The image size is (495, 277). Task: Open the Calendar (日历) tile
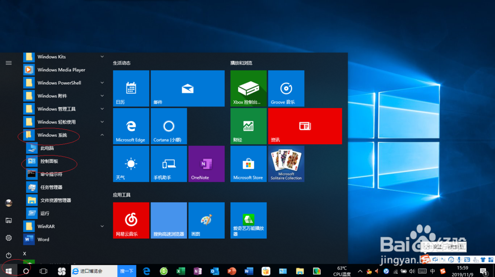[131, 88]
